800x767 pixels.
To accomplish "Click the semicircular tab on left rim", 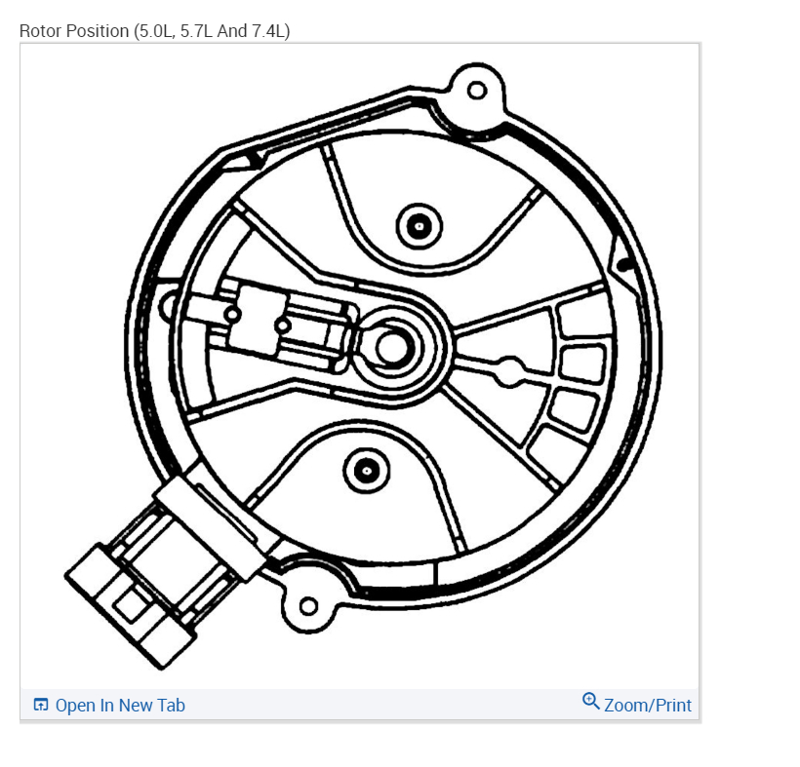I will coord(169,306).
